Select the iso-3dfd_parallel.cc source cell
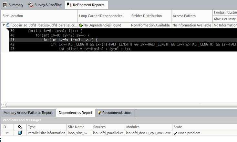Screen dimensions: 237x142 pyautogui.click(x=108, y=133)
